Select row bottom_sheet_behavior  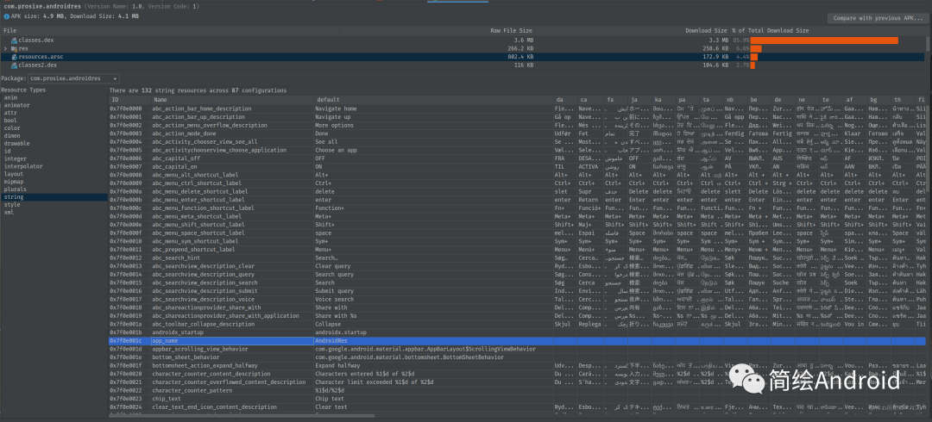tap(517, 357)
